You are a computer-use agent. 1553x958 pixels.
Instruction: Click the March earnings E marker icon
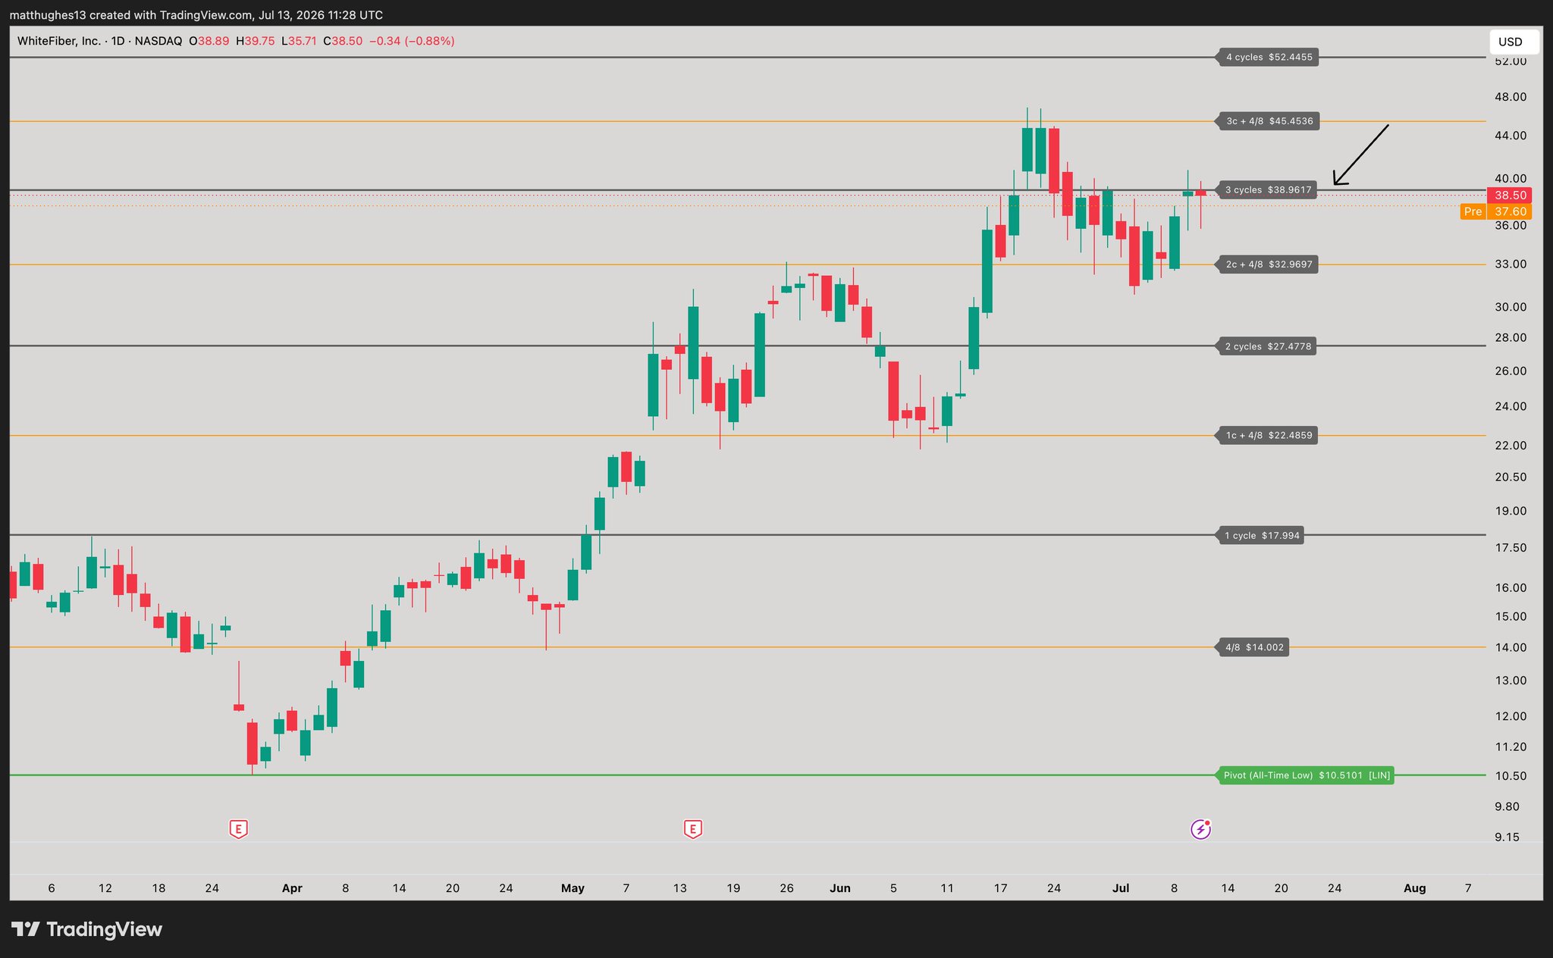[239, 829]
